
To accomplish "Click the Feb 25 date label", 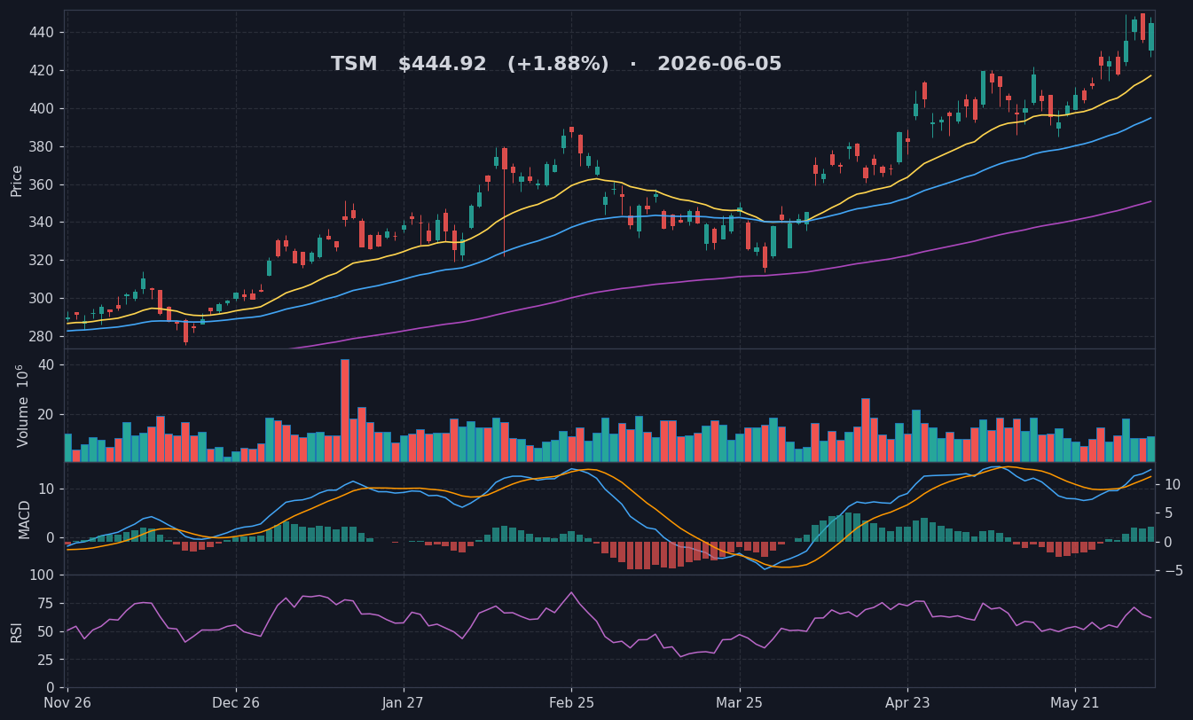I will point(571,702).
